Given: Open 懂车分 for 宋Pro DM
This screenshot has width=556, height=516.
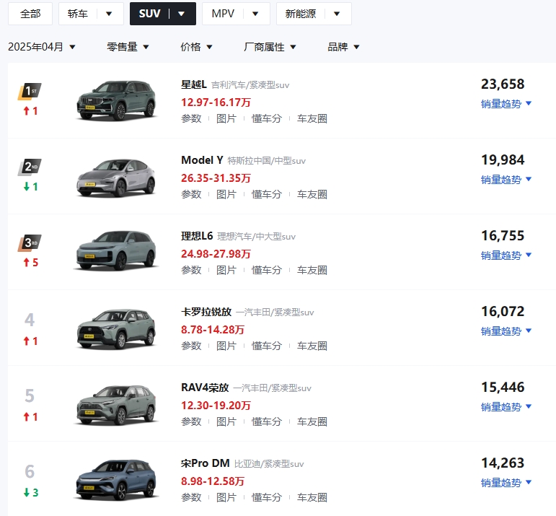Looking at the screenshot, I should [267, 497].
